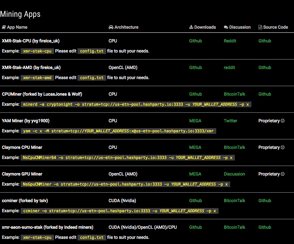Viewport: 294px width, 244px height.
Task: Open the Reddit discussion for XMR-Stak-CPU
Action: [230, 41]
